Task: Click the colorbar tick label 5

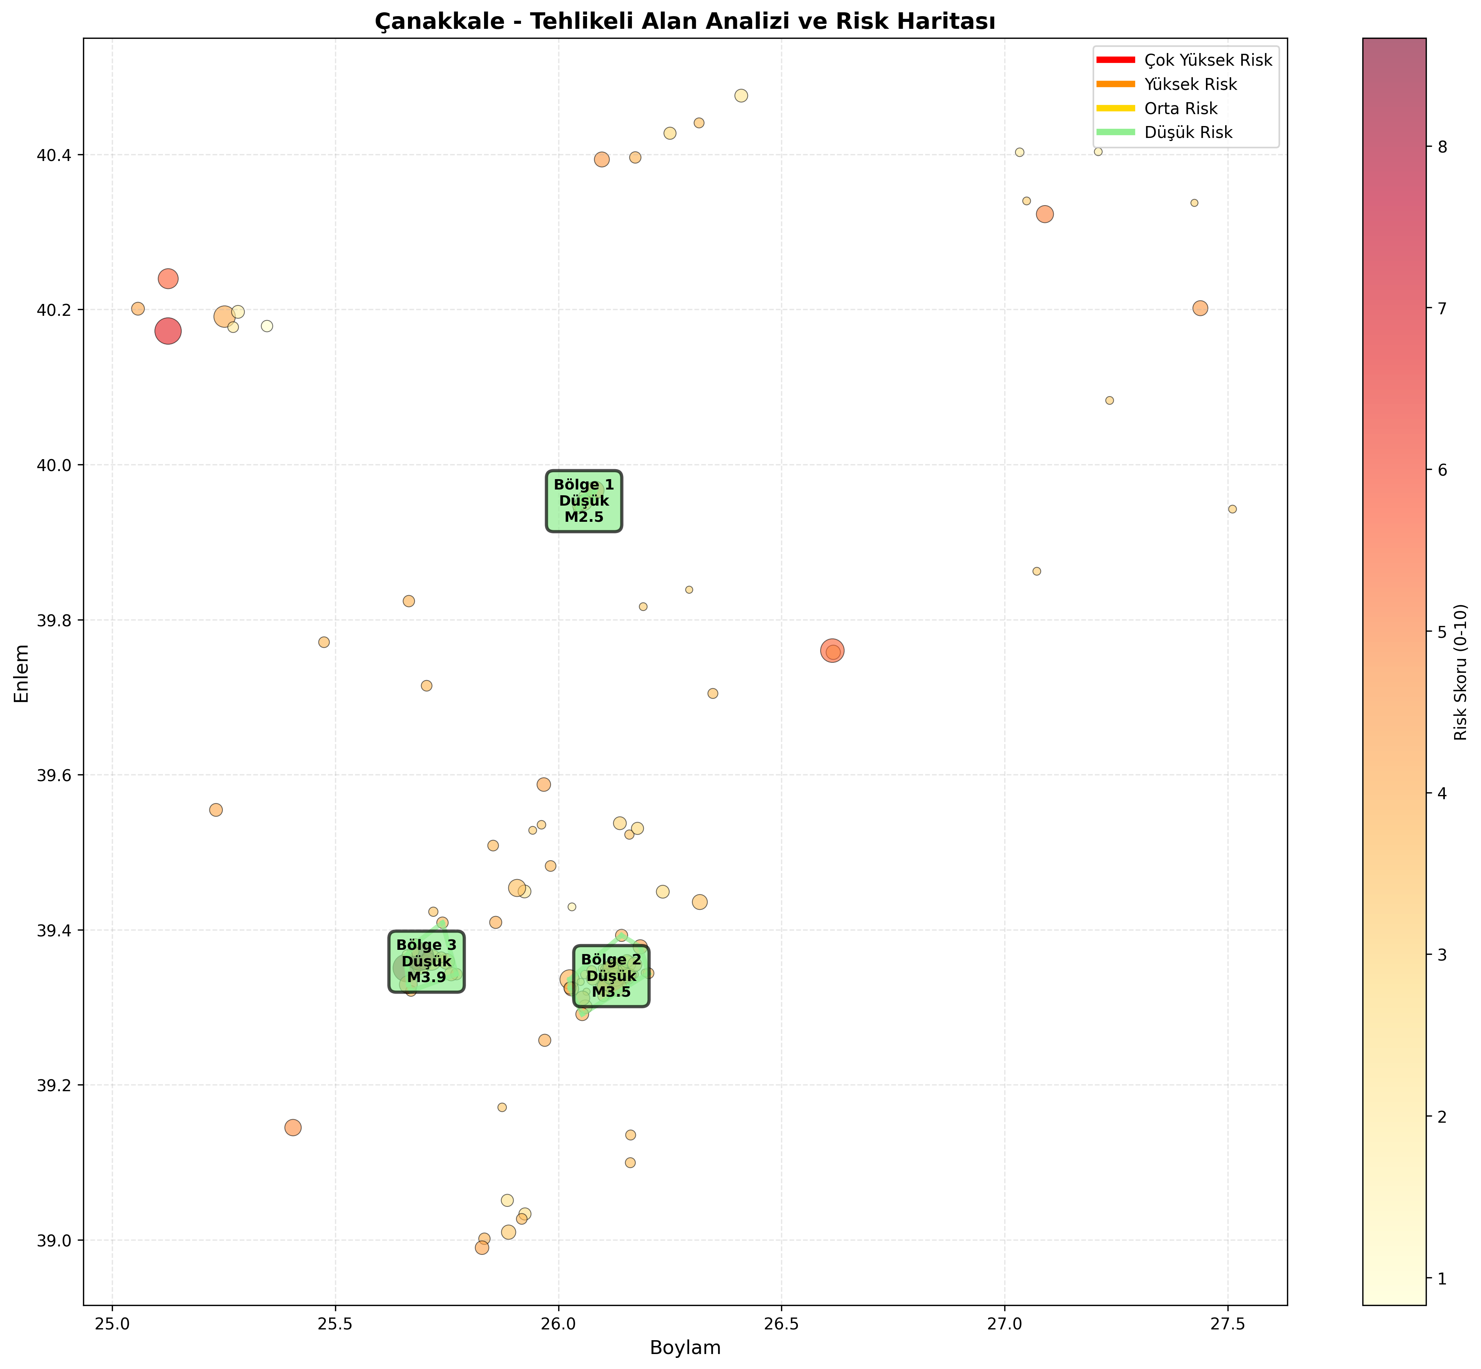Action: pyautogui.click(x=1441, y=631)
